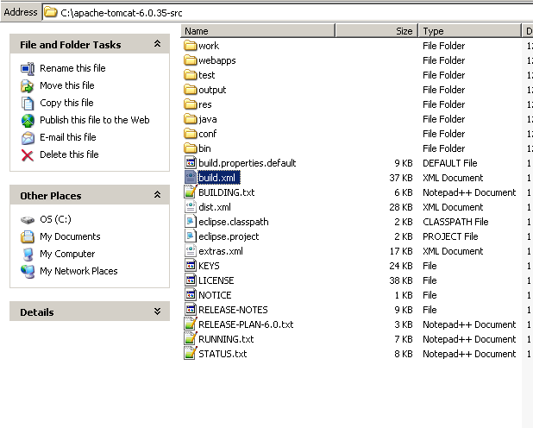Click the eclipse.classpath file icon

(191, 221)
